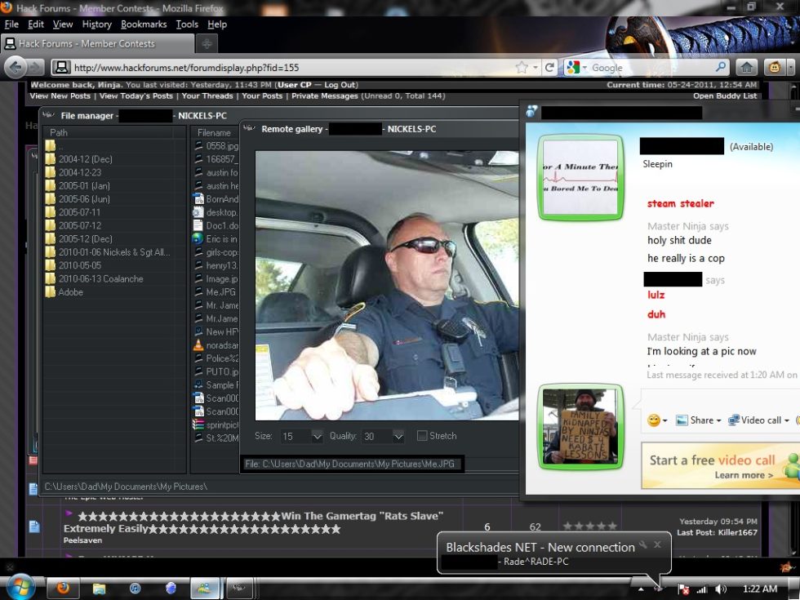Open the volume control from the system tray
Image resolution: width=800 pixels, height=600 pixels.
pyautogui.click(x=722, y=589)
